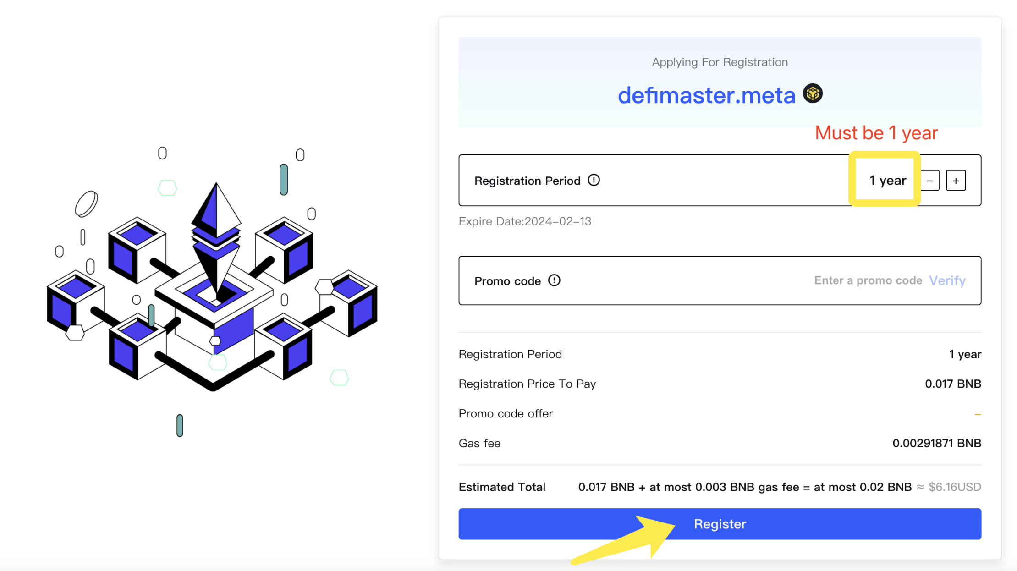This screenshot has width=1017, height=571.
Task: Click the Promo code info icon
Action: click(554, 280)
